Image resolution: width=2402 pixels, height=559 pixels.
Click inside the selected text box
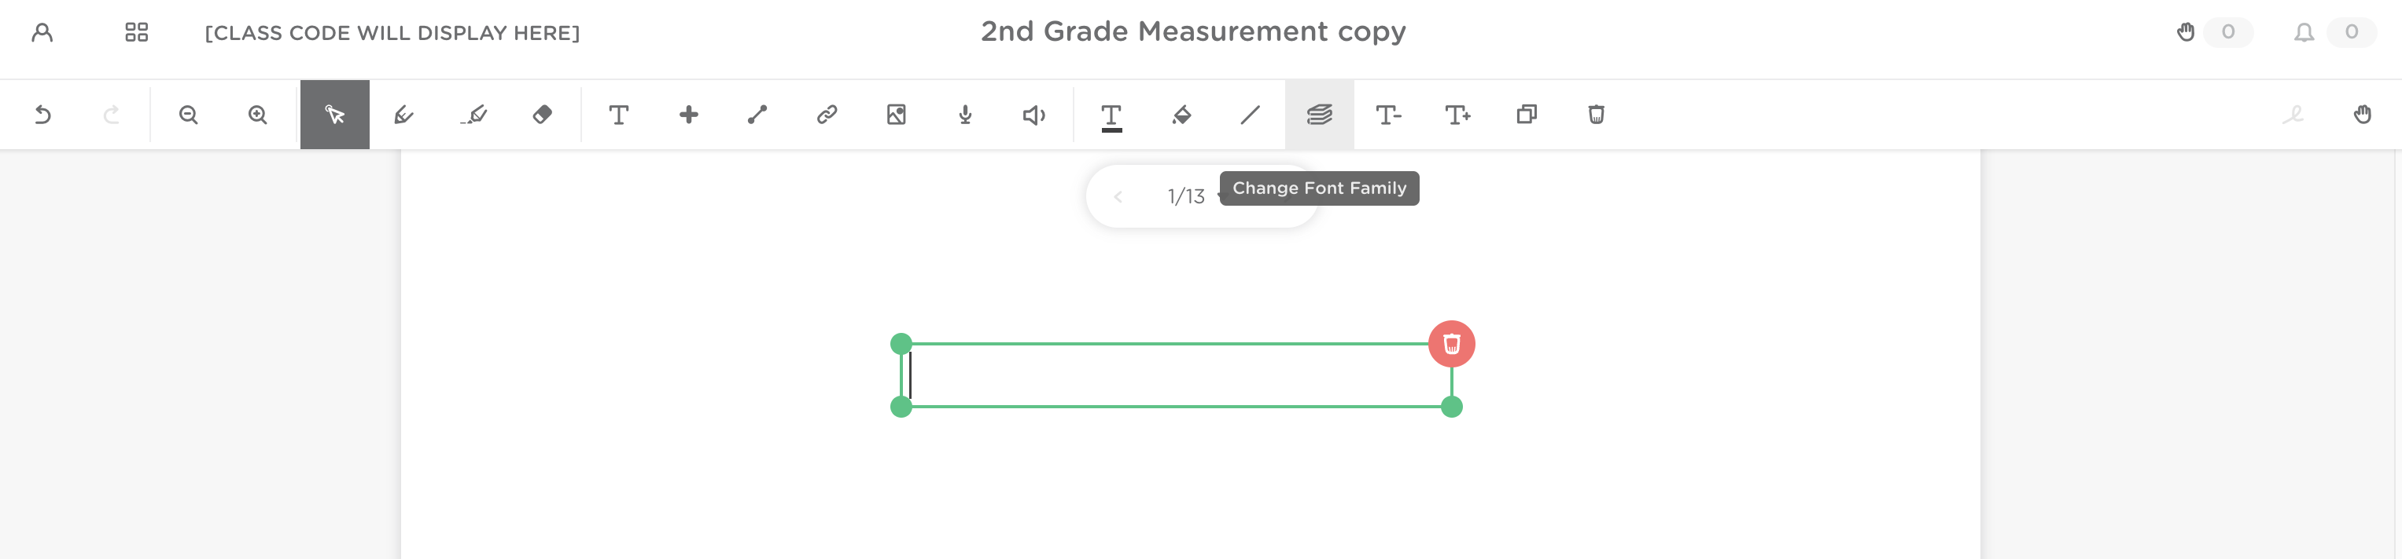(x=1175, y=376)
